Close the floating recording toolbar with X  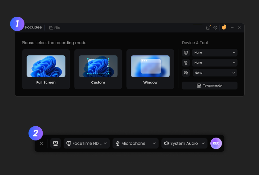tap(41, 143)
